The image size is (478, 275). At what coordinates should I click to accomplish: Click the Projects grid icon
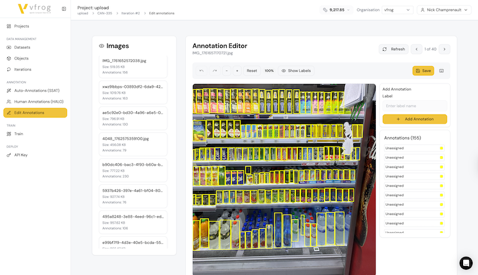coord(9,26)
